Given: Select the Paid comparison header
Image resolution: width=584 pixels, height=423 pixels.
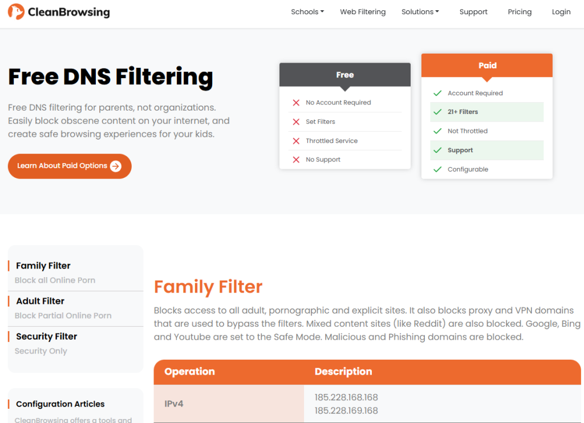Looking at the screenshot, I should [x=487, y=65].
